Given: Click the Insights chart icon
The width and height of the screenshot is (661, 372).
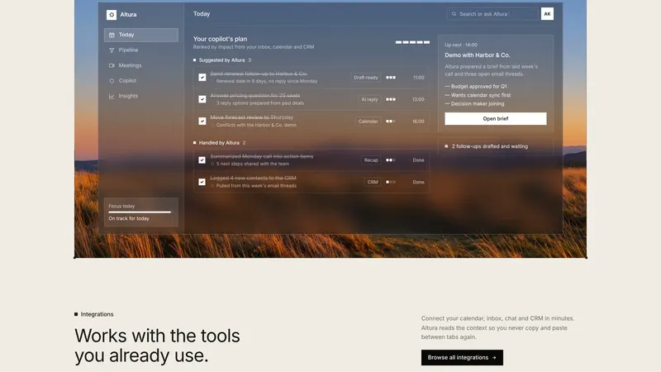Looking at the screenshot, I should 112,96.
